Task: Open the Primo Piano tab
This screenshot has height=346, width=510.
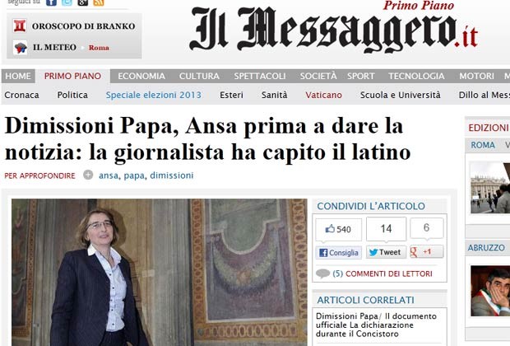Action: coord(72,76)
